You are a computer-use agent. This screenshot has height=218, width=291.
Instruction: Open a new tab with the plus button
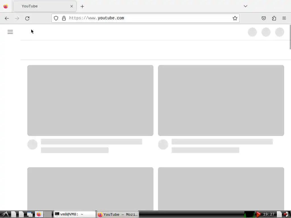(x=82, y=7)
